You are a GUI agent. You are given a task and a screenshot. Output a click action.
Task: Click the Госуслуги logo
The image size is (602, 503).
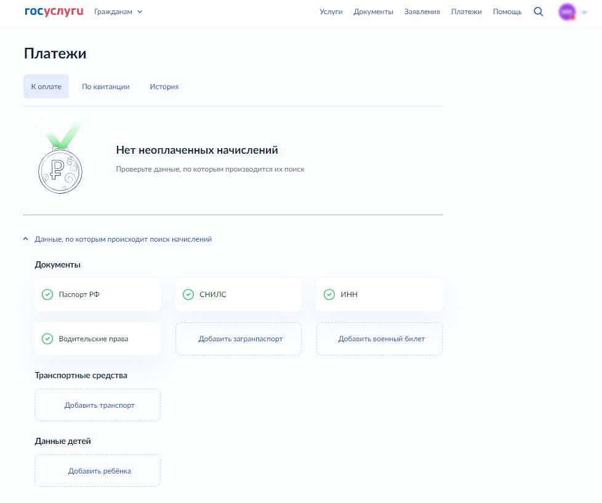[x=54, y=12]
